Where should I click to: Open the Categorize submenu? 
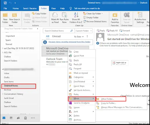click(82, 77)
